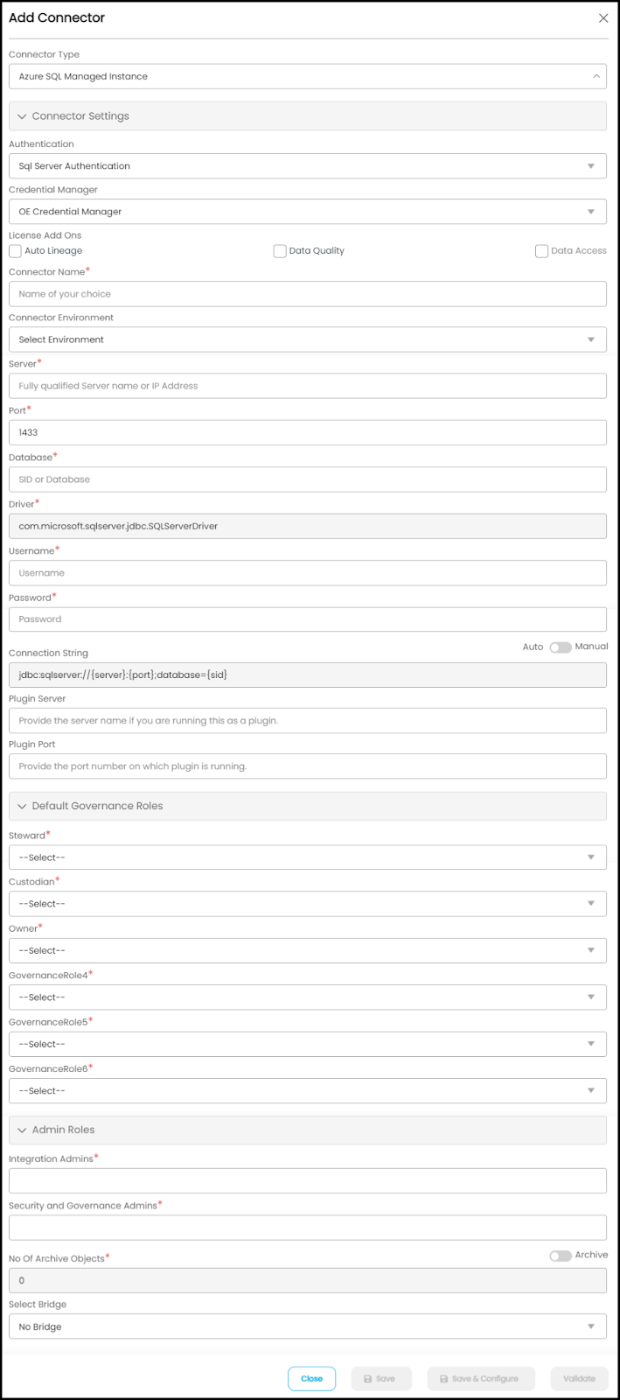Collapse the Admin Roles section chevron

tap(22, 1130)
